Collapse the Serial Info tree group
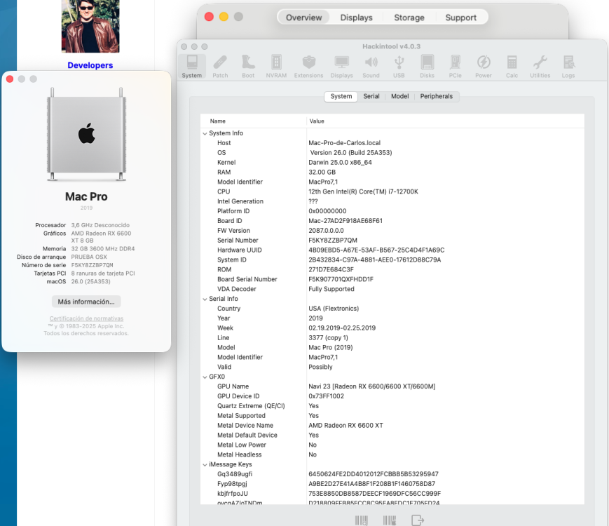The height and width of the screenshot is (526, 609). pos(205,299)
